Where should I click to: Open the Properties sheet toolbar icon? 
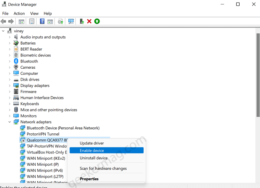pyautogui.click(x=32, y=22)
